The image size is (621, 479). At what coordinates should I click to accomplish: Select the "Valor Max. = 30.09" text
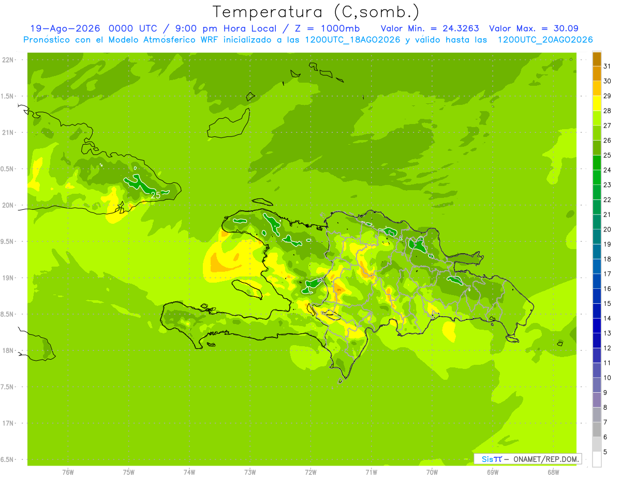534,28
